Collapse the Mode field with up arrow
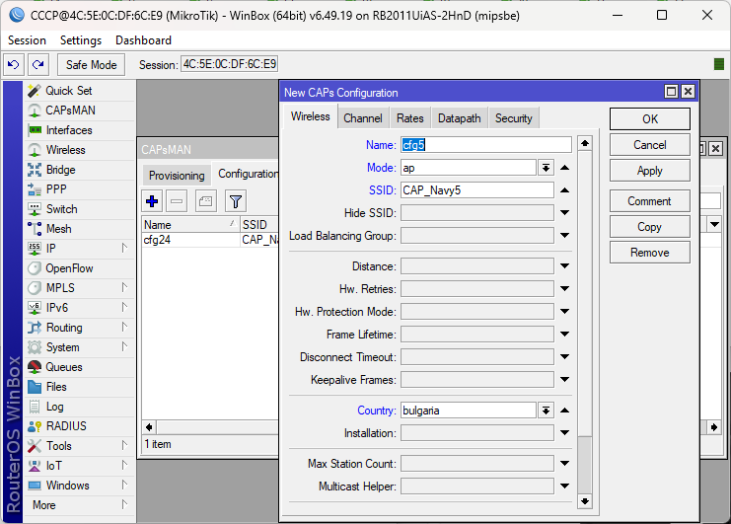The width and height of the screenshot is (731, 524). 564,168
